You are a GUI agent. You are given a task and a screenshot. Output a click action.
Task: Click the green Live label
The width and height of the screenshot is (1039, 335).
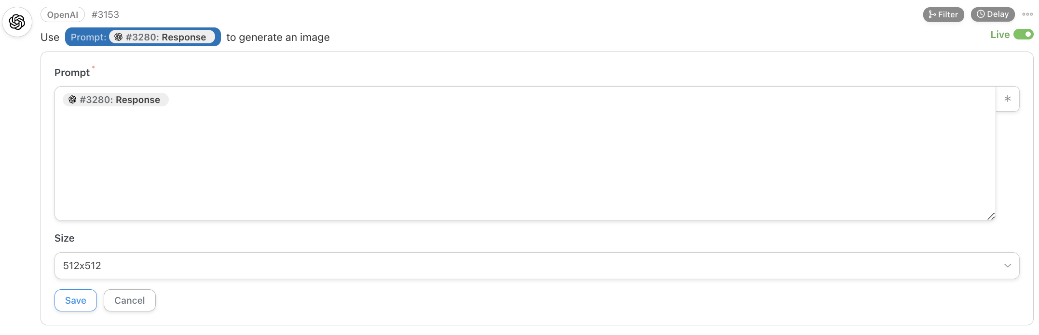1000,35
